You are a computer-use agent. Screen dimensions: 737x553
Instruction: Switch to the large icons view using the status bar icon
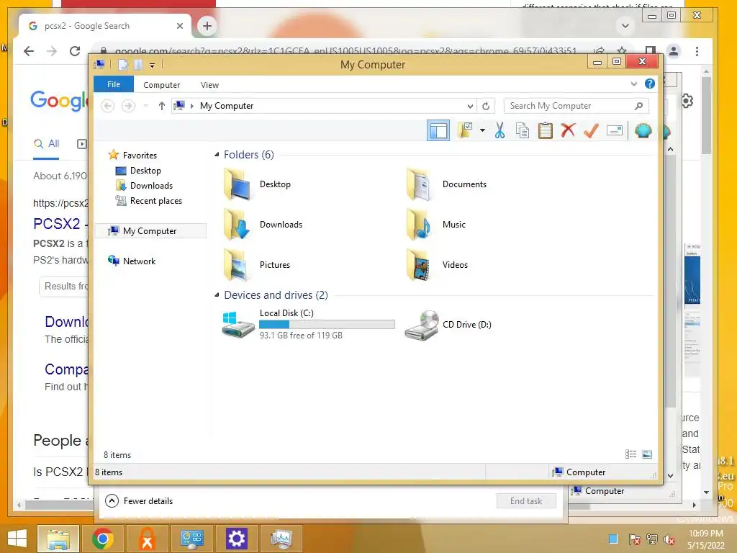pos(647,454)
